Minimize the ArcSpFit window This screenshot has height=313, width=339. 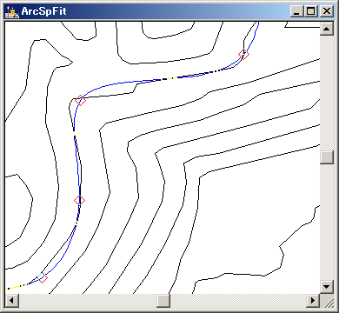click(296, 11)
